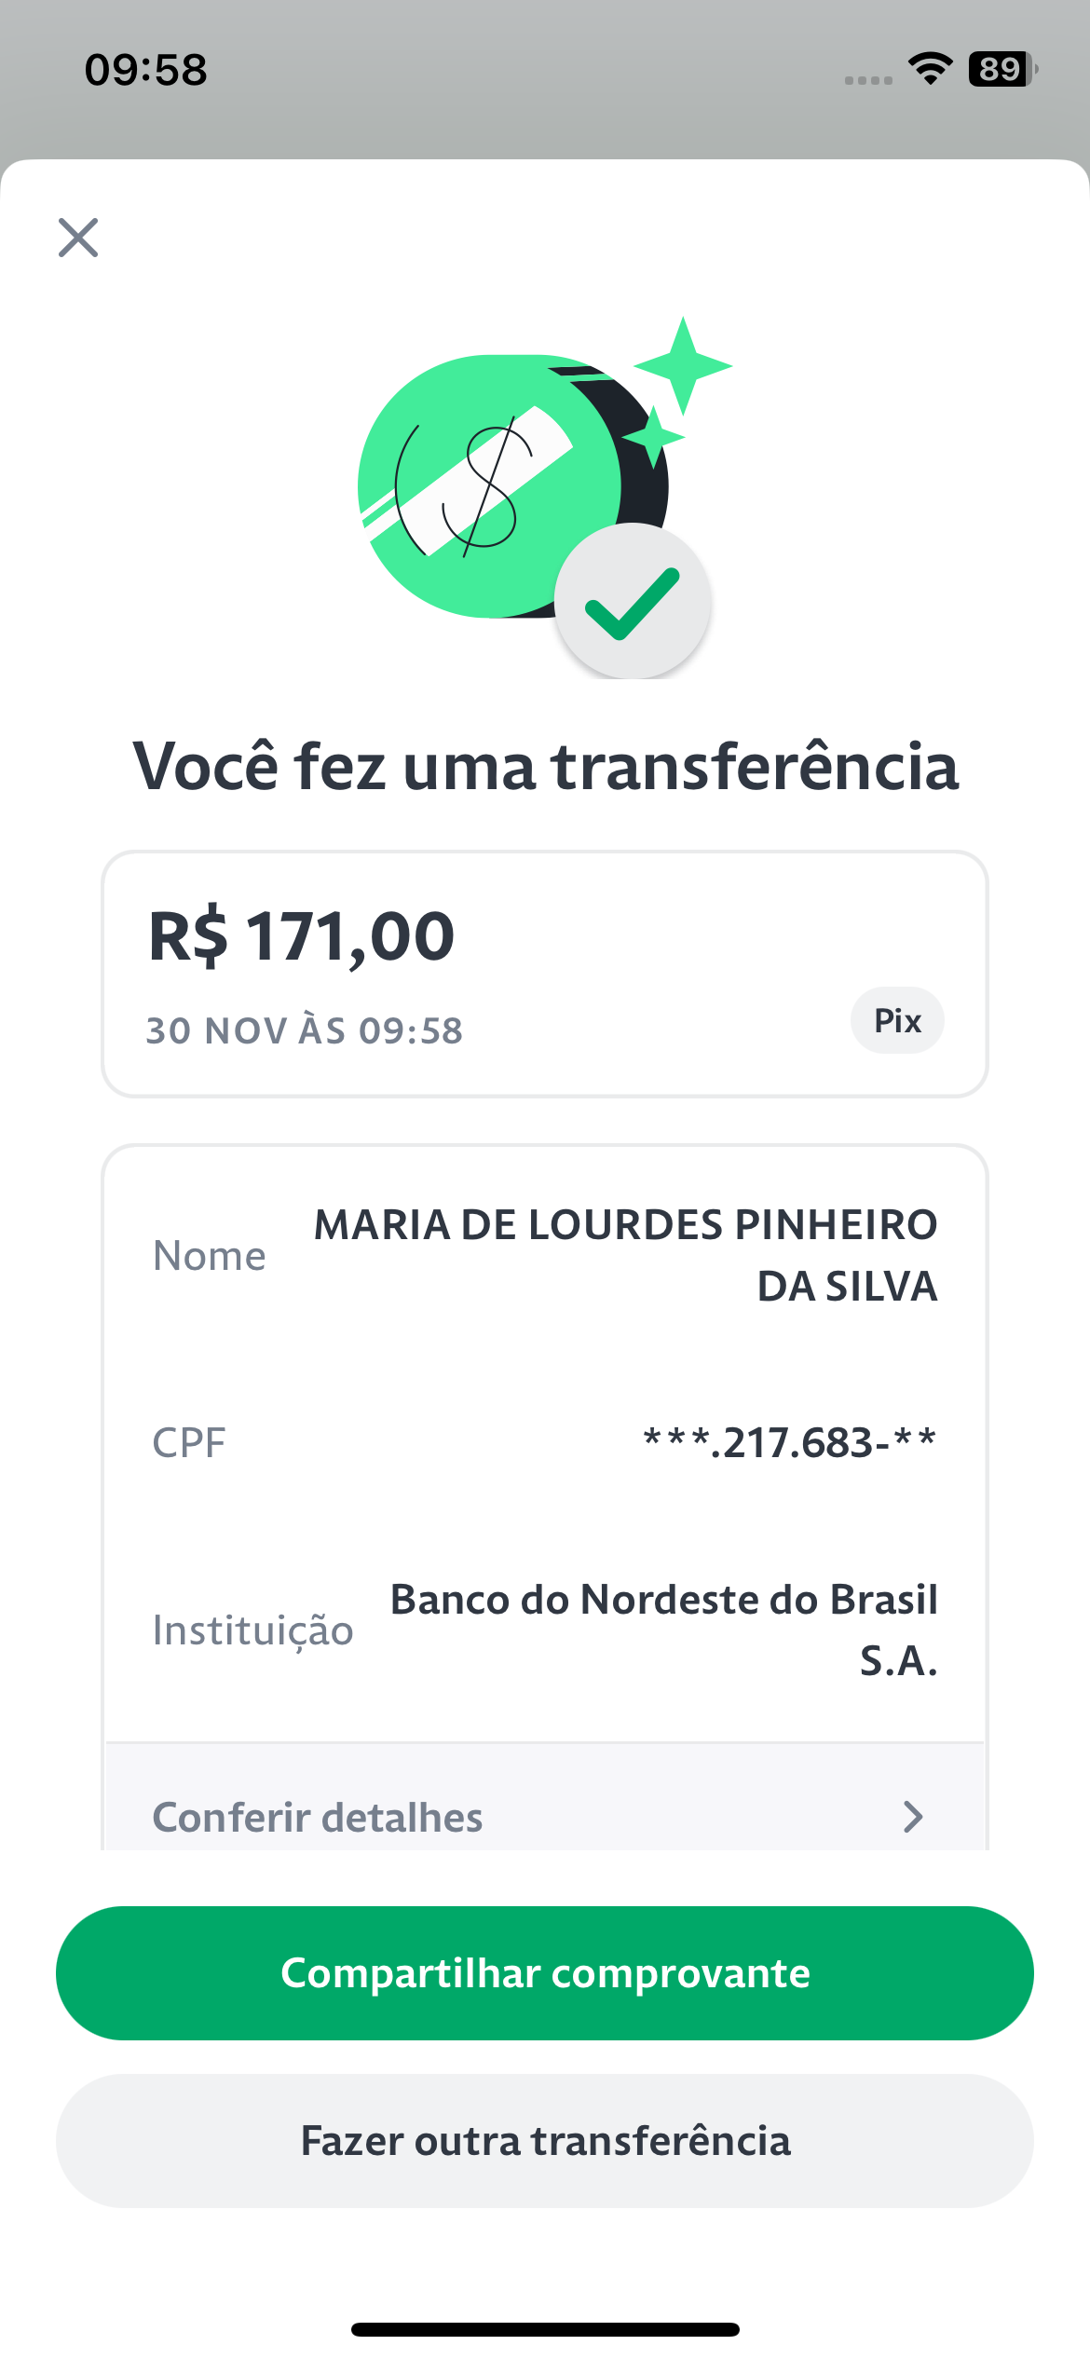Tap the Wi-Fi status icon

click(930, 69)
